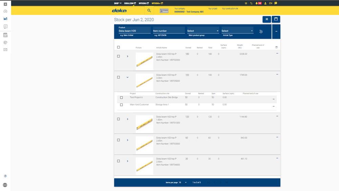The height and width of the screenshot is (191, 339).
Task: Go to MYDOKA+ in top navigation
Action: [158, 3]
